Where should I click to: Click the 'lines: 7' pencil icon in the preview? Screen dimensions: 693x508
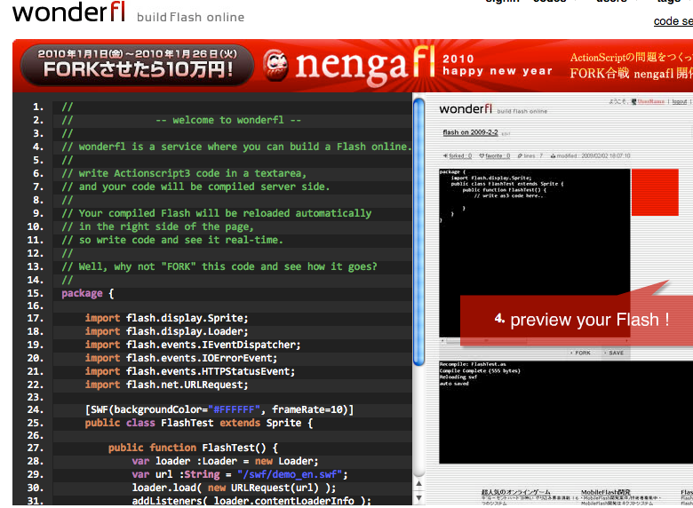520,155
